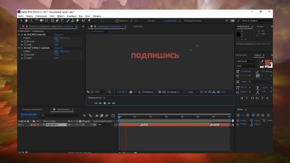Toggle the Draft 3D icon in the timeline
The width and height of the screenshot is (290, 163).
[x=91, y=116]
